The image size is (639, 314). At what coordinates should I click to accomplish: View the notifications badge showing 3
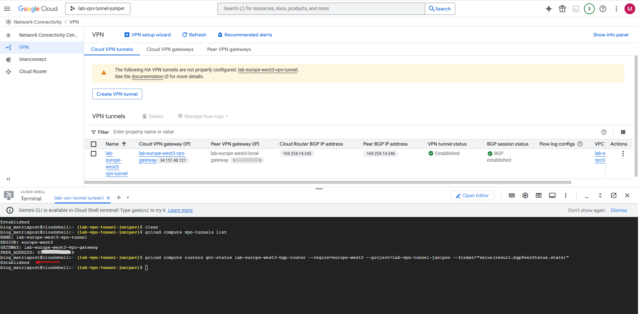(x=589, y=9)
